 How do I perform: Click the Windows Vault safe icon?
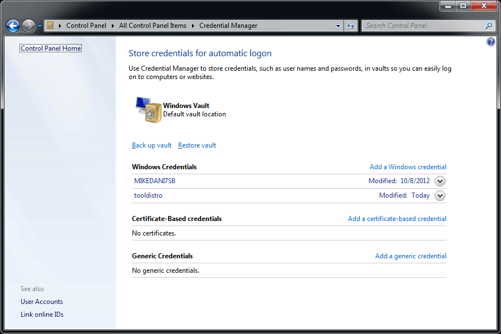click(149, 110)
